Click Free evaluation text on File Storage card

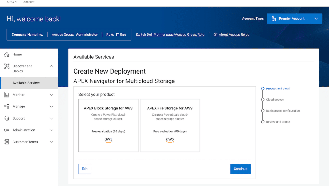coord(170,132)
